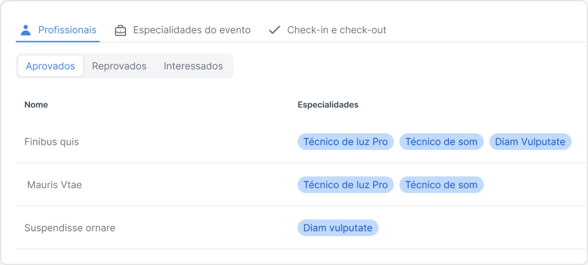Open Suspendisse ornare entry

(69, 228)
